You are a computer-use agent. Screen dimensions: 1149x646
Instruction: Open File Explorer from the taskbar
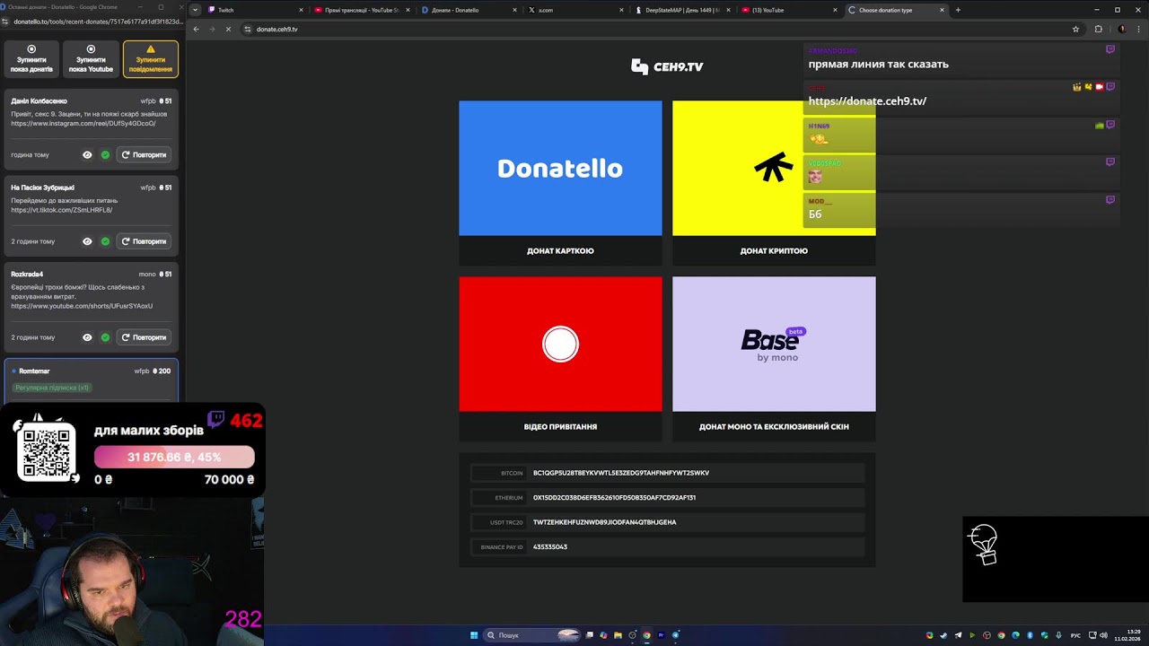pos(618,635)
